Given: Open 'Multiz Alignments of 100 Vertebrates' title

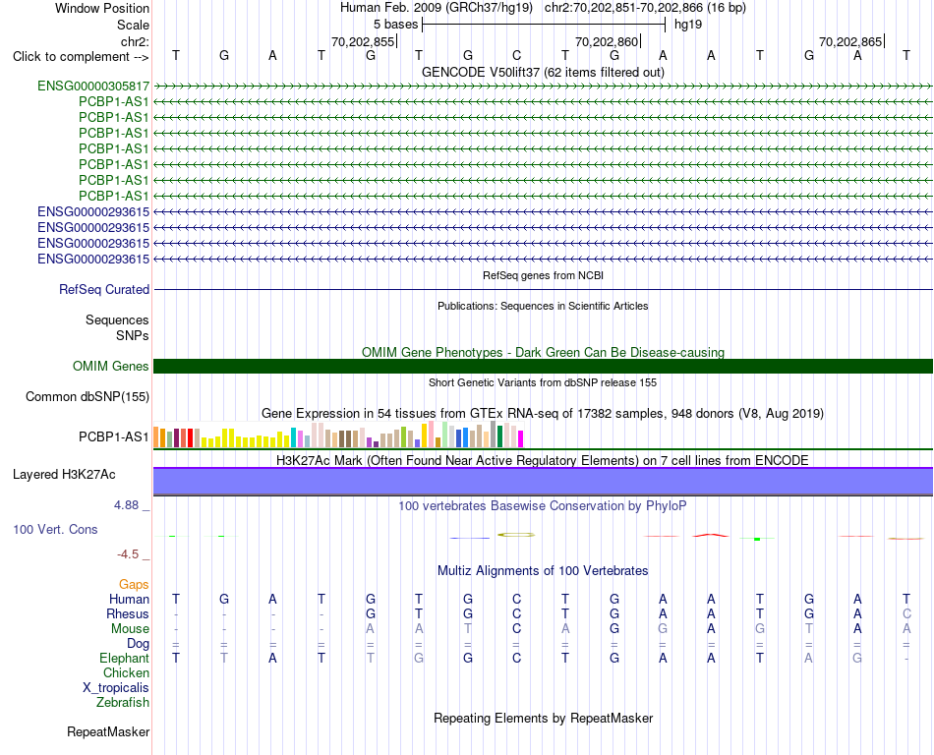Looking at the screenshot, I should [x=543, y=571].
